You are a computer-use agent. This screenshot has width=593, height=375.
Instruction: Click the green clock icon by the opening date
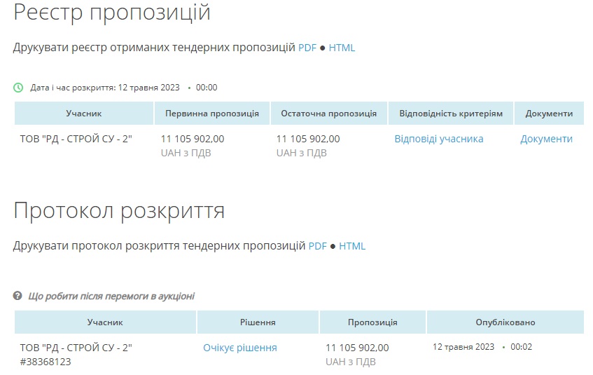click(x=18, y=88)
